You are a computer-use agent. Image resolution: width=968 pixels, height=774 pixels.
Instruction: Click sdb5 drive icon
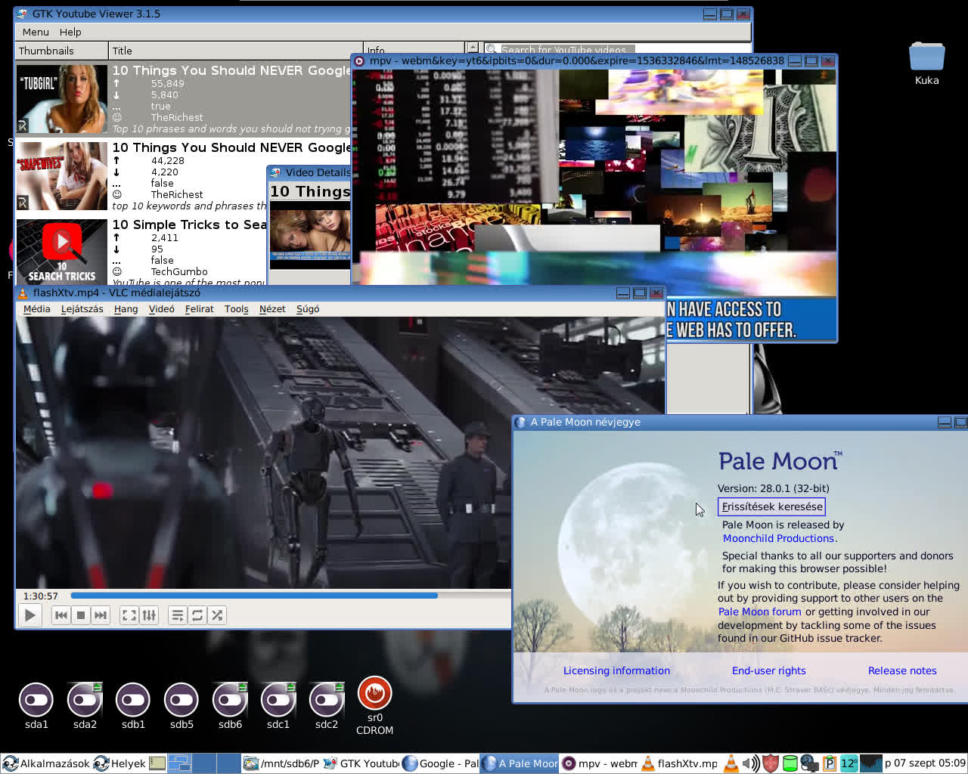[181, 706]
